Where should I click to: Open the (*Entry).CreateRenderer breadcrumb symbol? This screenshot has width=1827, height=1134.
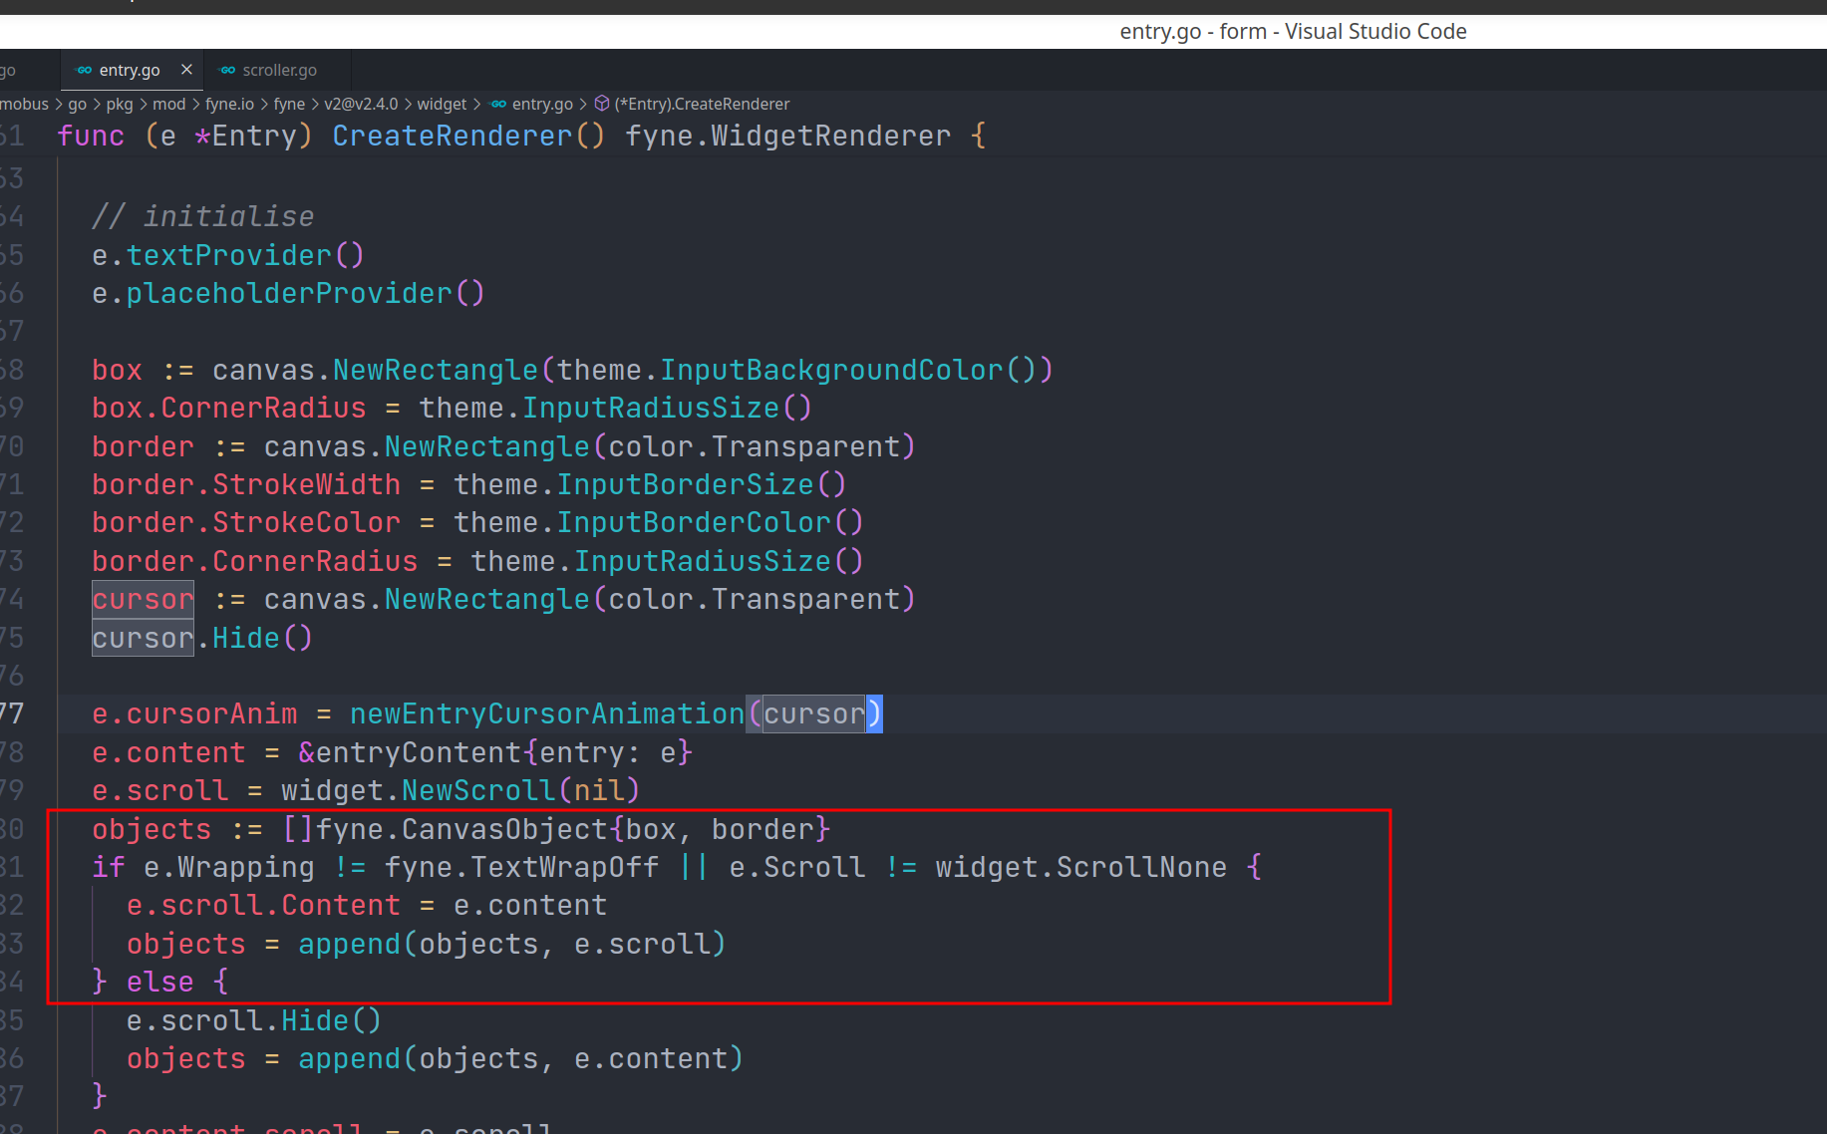click(702, 104)
